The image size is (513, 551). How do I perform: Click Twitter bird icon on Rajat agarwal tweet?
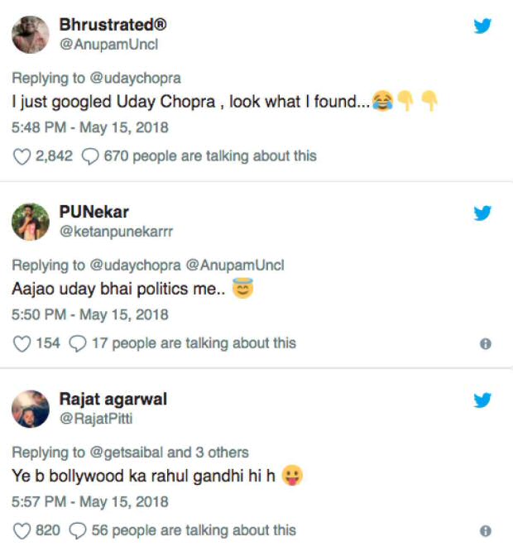482,400
